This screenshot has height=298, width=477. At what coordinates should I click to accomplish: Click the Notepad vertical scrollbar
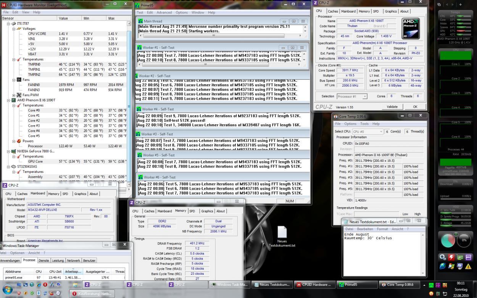pyautogui.click(x=422, y=253)
